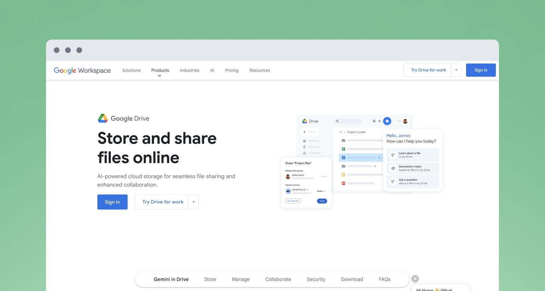Screen dimensions: 545x291
Task: Select the Security section tab
Action: (x=316, y=279)
